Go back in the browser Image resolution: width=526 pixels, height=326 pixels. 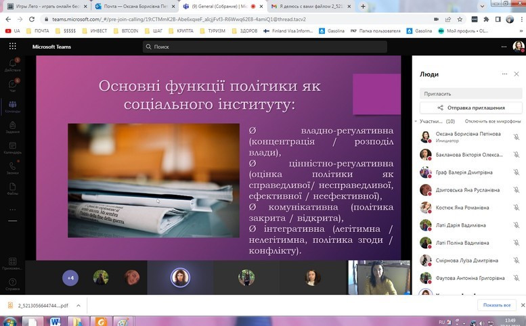[8, 20]
